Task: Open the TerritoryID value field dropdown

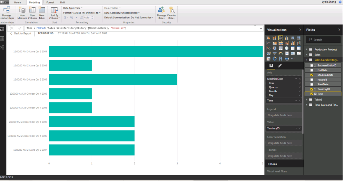Action: (296, 128)
